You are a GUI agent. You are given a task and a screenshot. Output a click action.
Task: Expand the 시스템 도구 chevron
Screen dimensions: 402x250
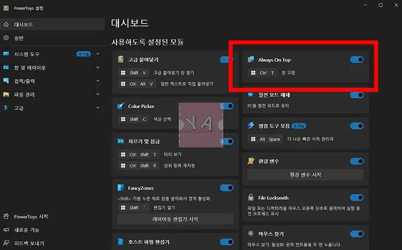click(x=97, y=54)
